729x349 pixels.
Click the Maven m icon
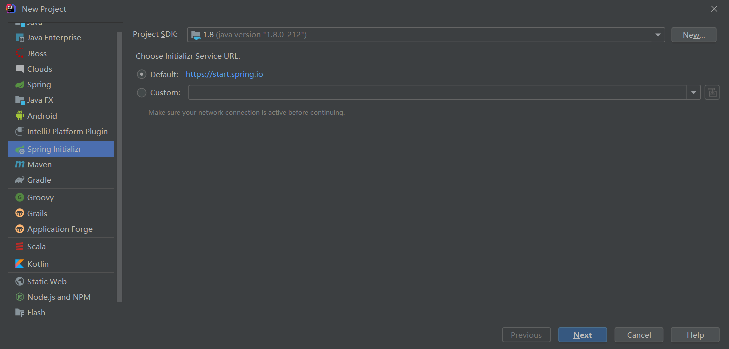tap(20, 164)
